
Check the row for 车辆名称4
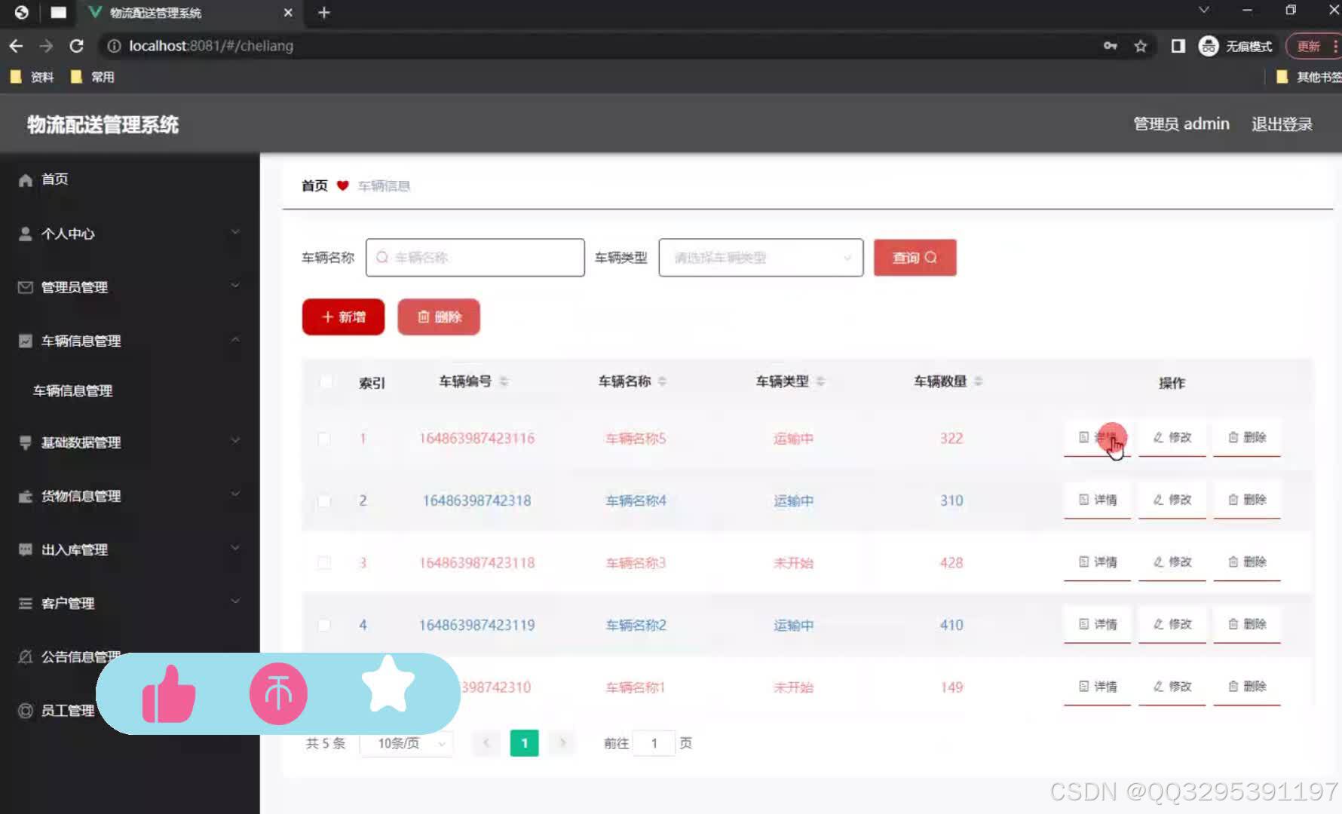click(323, 500)
